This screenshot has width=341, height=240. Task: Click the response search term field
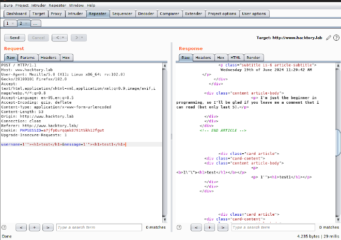[273, 228]
